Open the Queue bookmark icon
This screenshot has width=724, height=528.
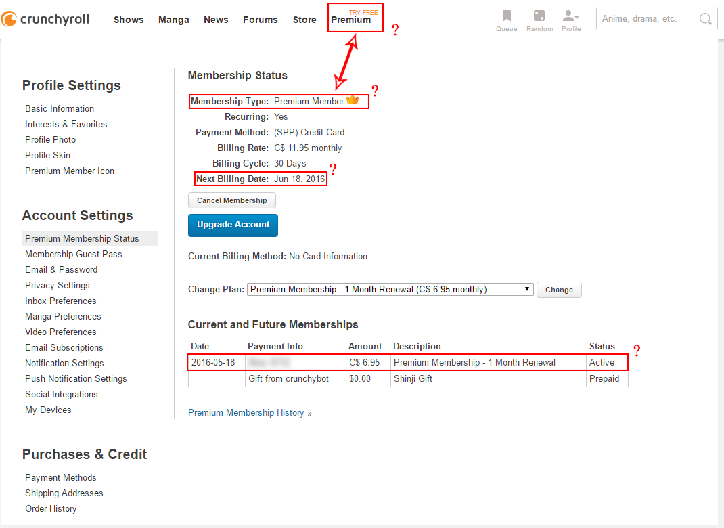(x=507, y=16)
